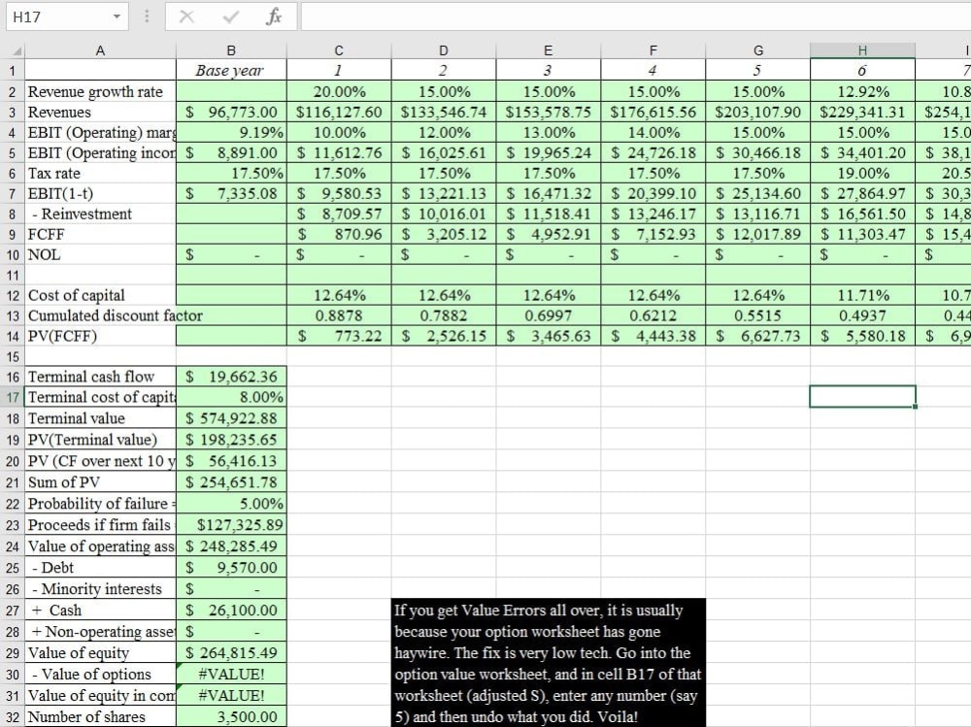Click the $7,335.08 EBIT(1-t) cell
Image resolution: width=971 pixels, height=727 pixels.
[x=231, y=193]
